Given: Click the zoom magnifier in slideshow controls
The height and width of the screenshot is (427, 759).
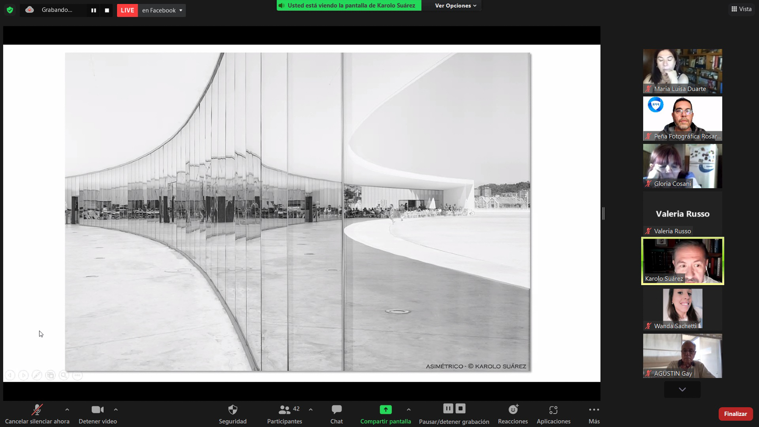Looking at the screenshot, I should (x=64, y=375).
